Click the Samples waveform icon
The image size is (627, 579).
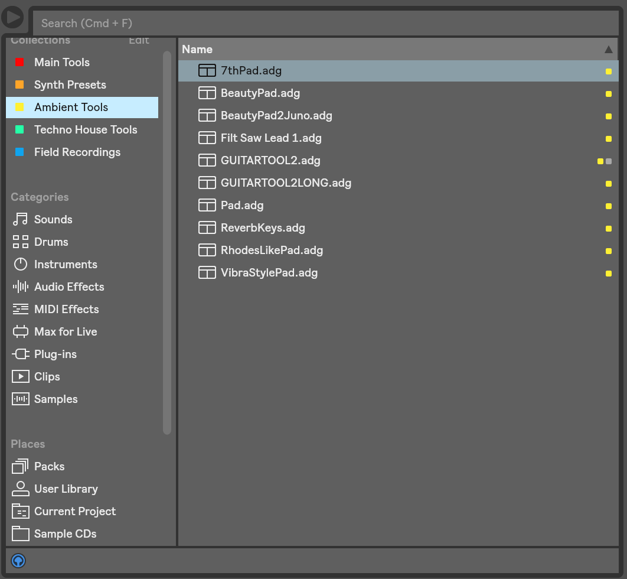pos(20,399)
